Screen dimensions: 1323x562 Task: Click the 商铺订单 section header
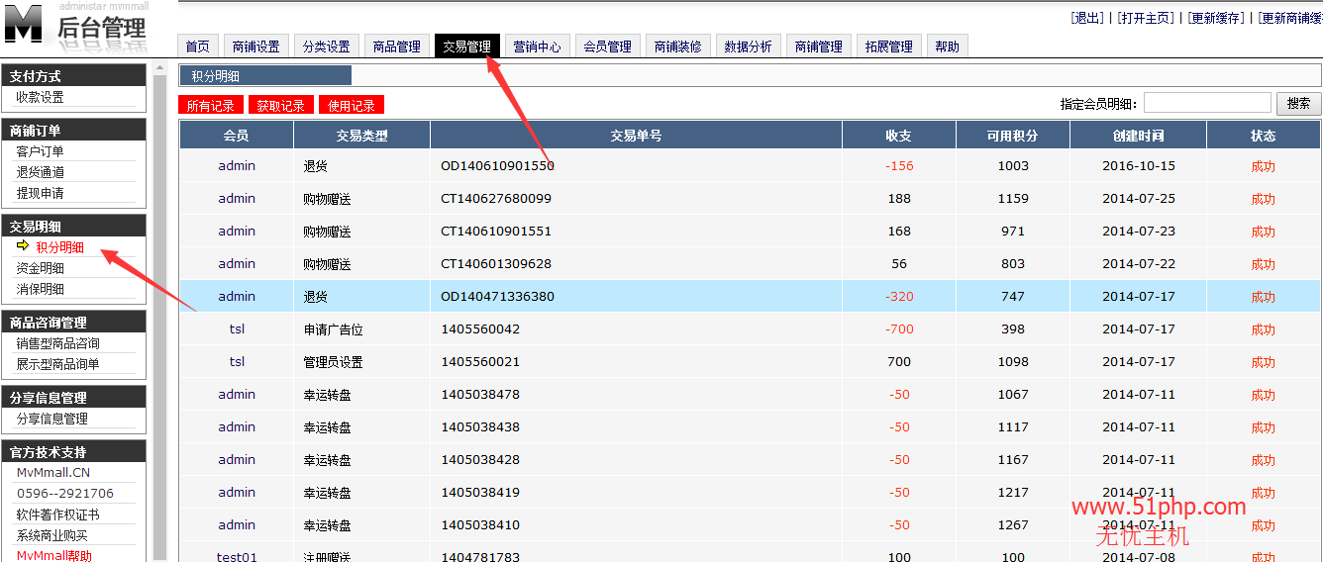(x=73, y=131)
